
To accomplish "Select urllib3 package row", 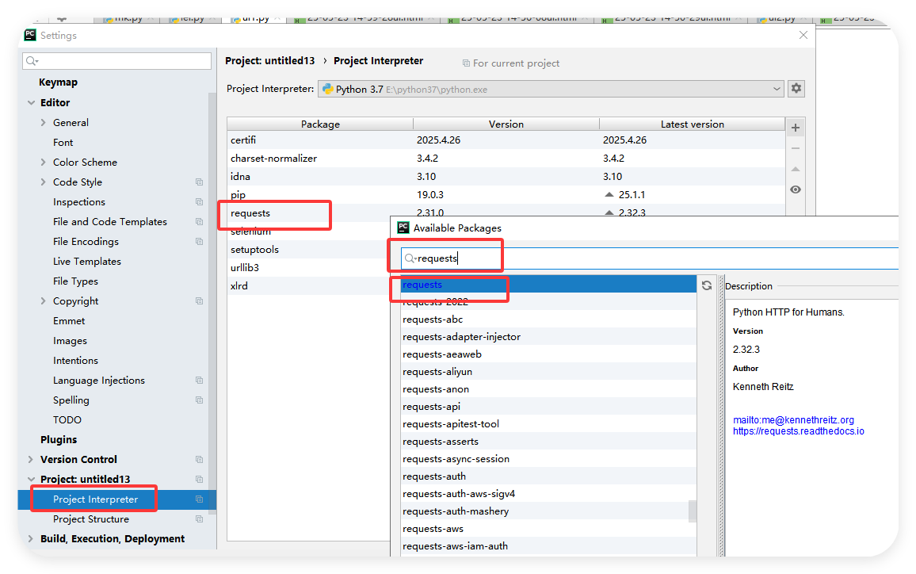I will coord(310,268).
